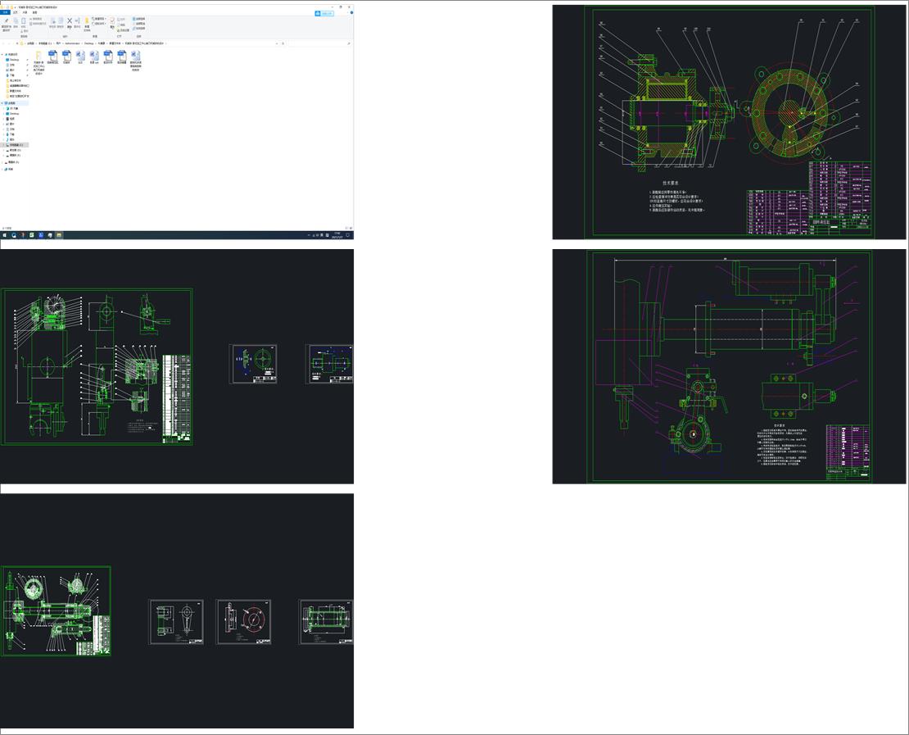Open Properties with the checkmark icon
The image size is (909, 735).
pyautogui.click(x=112, y=22)
